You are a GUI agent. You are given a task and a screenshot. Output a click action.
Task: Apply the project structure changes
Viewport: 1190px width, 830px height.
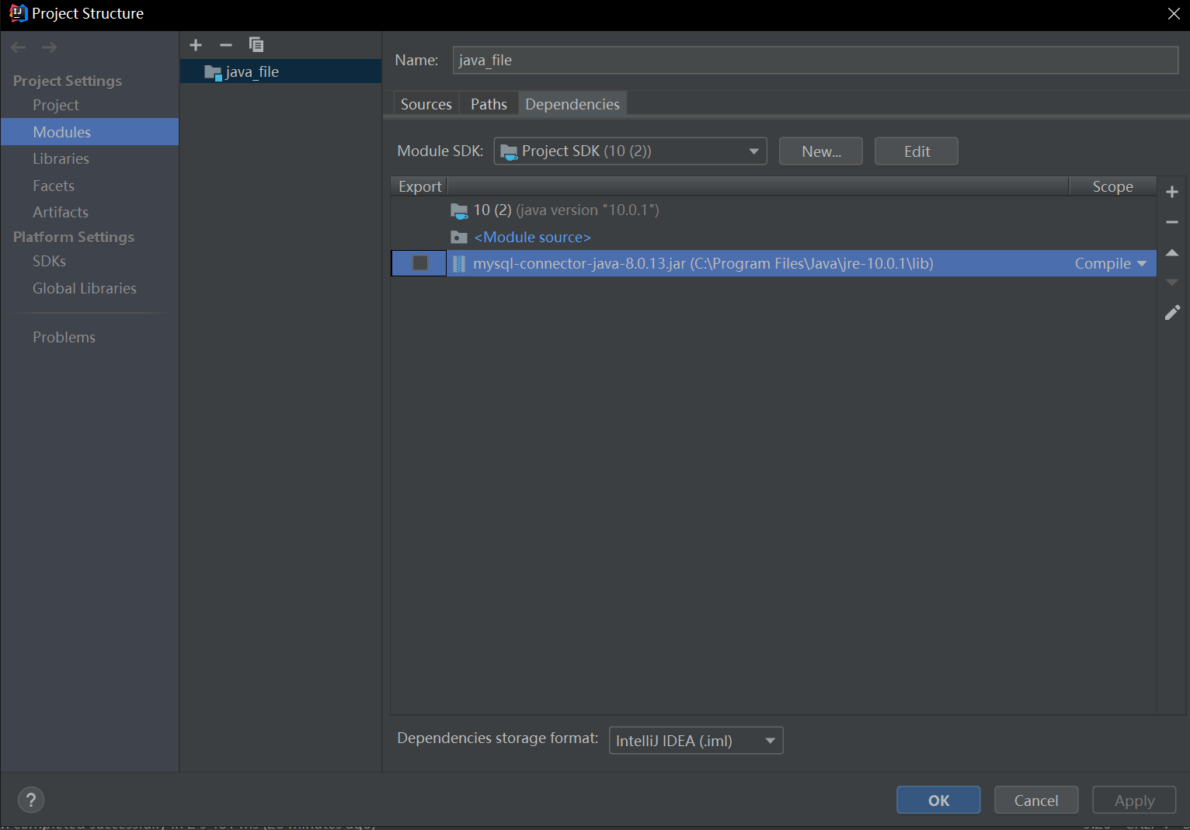click(x=1133, y=799)
